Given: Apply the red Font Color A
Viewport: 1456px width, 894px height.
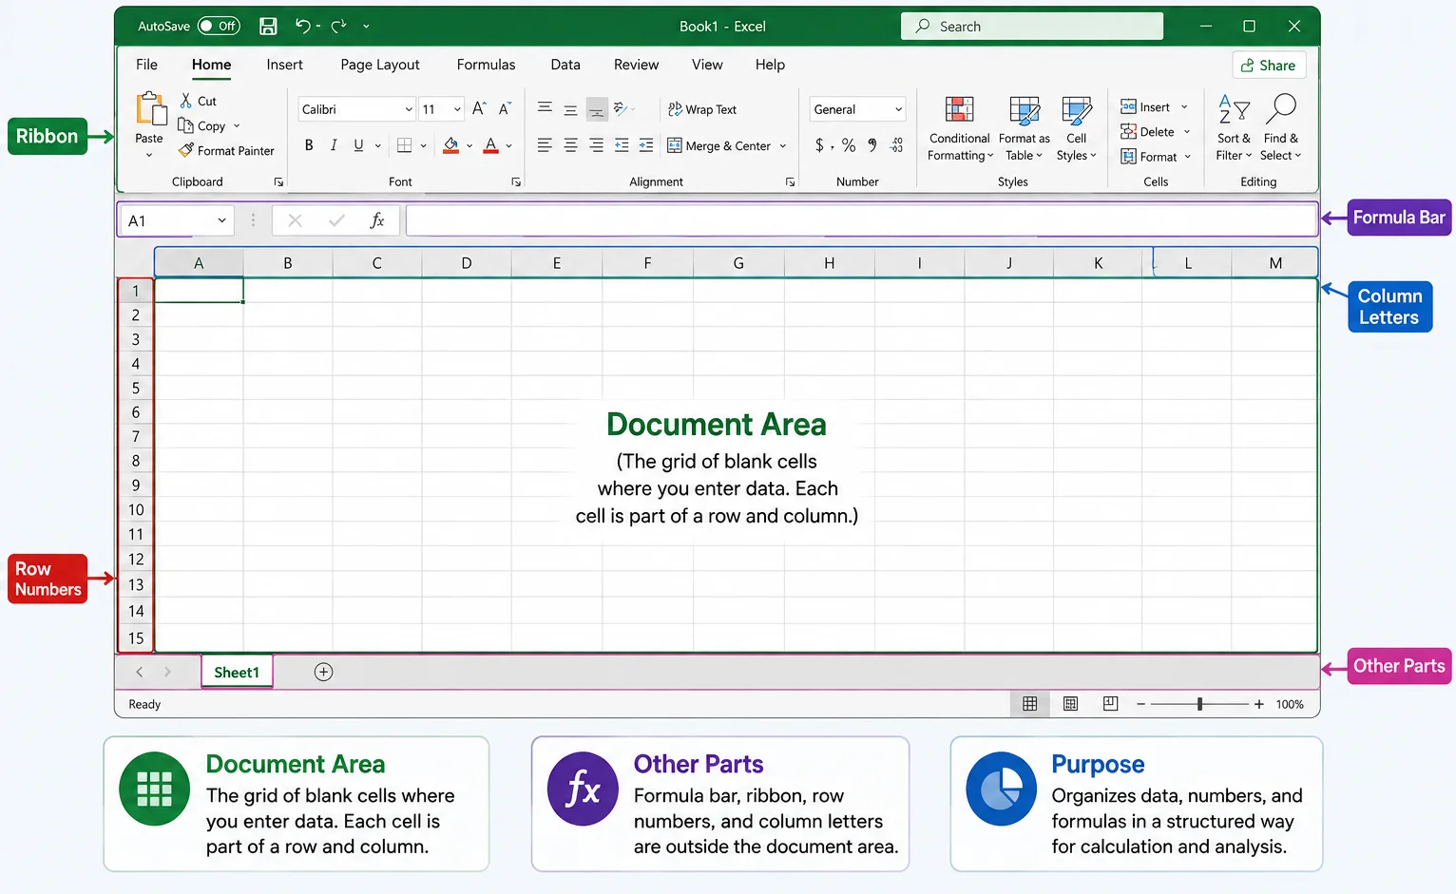Looking at the screenshot, I should [490, 145].
